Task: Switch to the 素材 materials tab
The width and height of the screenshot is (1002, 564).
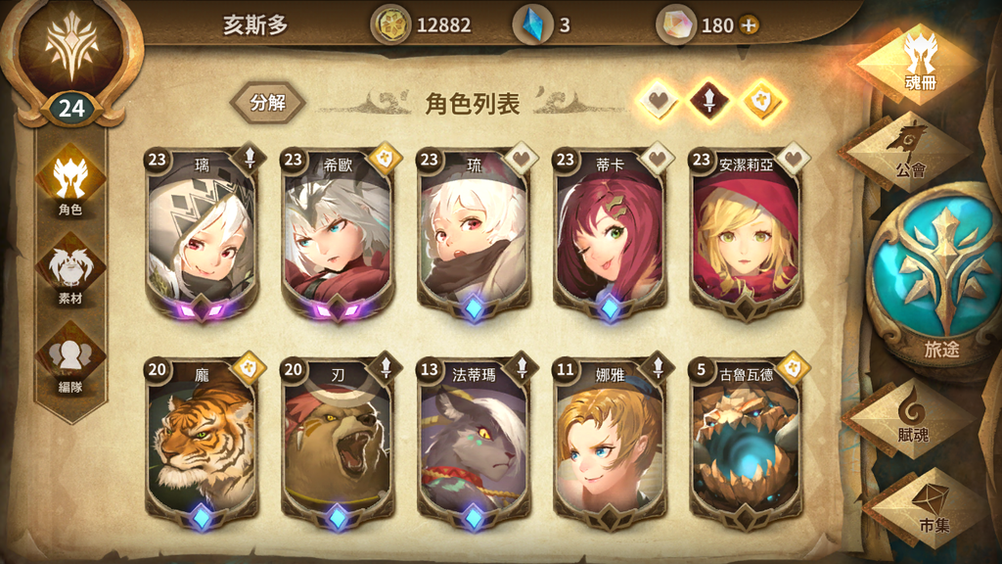Action: pos(70,270)
